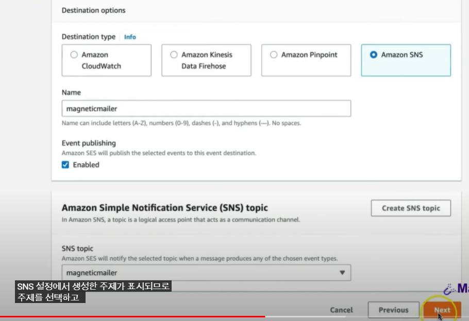
Task: Open the SNS topic dropdown
Action: click(x=206, y=273)
